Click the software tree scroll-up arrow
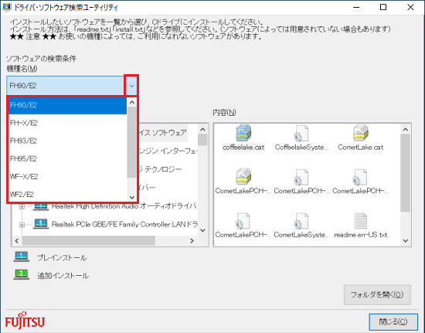The image size is (425, 333). pyautogui.click(x=202, y=130)
